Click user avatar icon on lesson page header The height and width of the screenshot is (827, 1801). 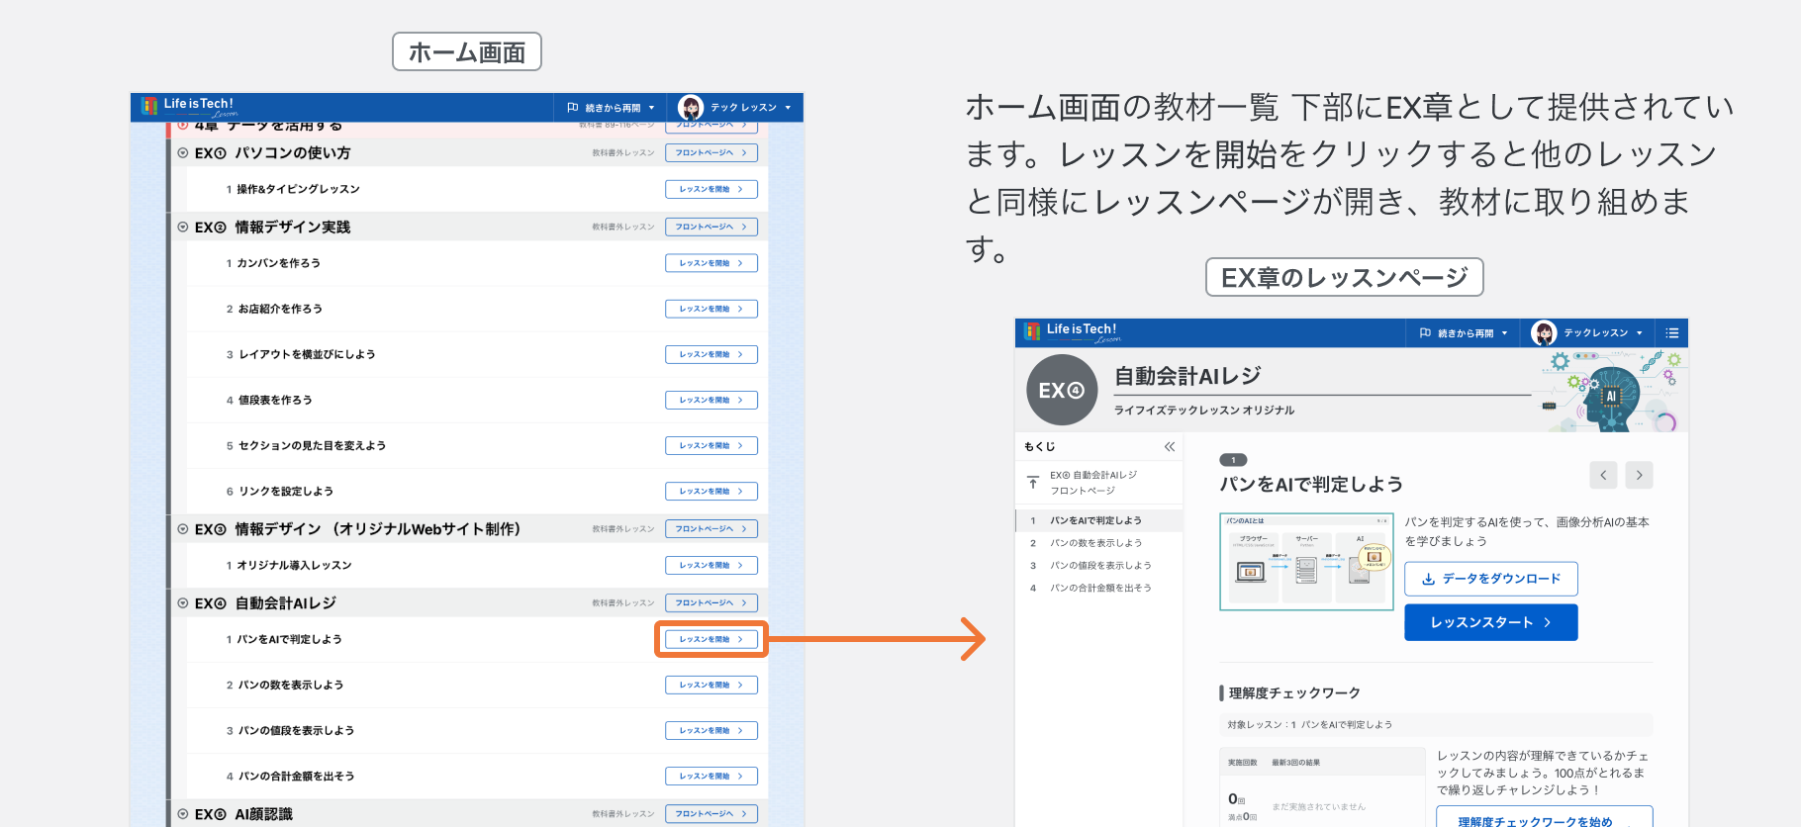[x=1544, y=333]
